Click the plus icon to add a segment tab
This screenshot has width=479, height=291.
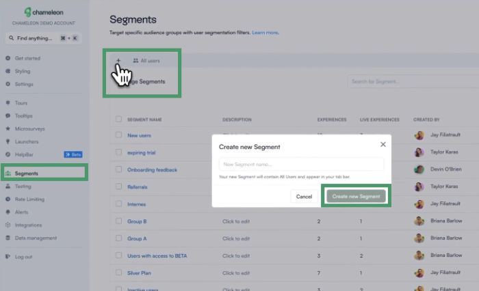pyautogui.click(x=118, y=61)
